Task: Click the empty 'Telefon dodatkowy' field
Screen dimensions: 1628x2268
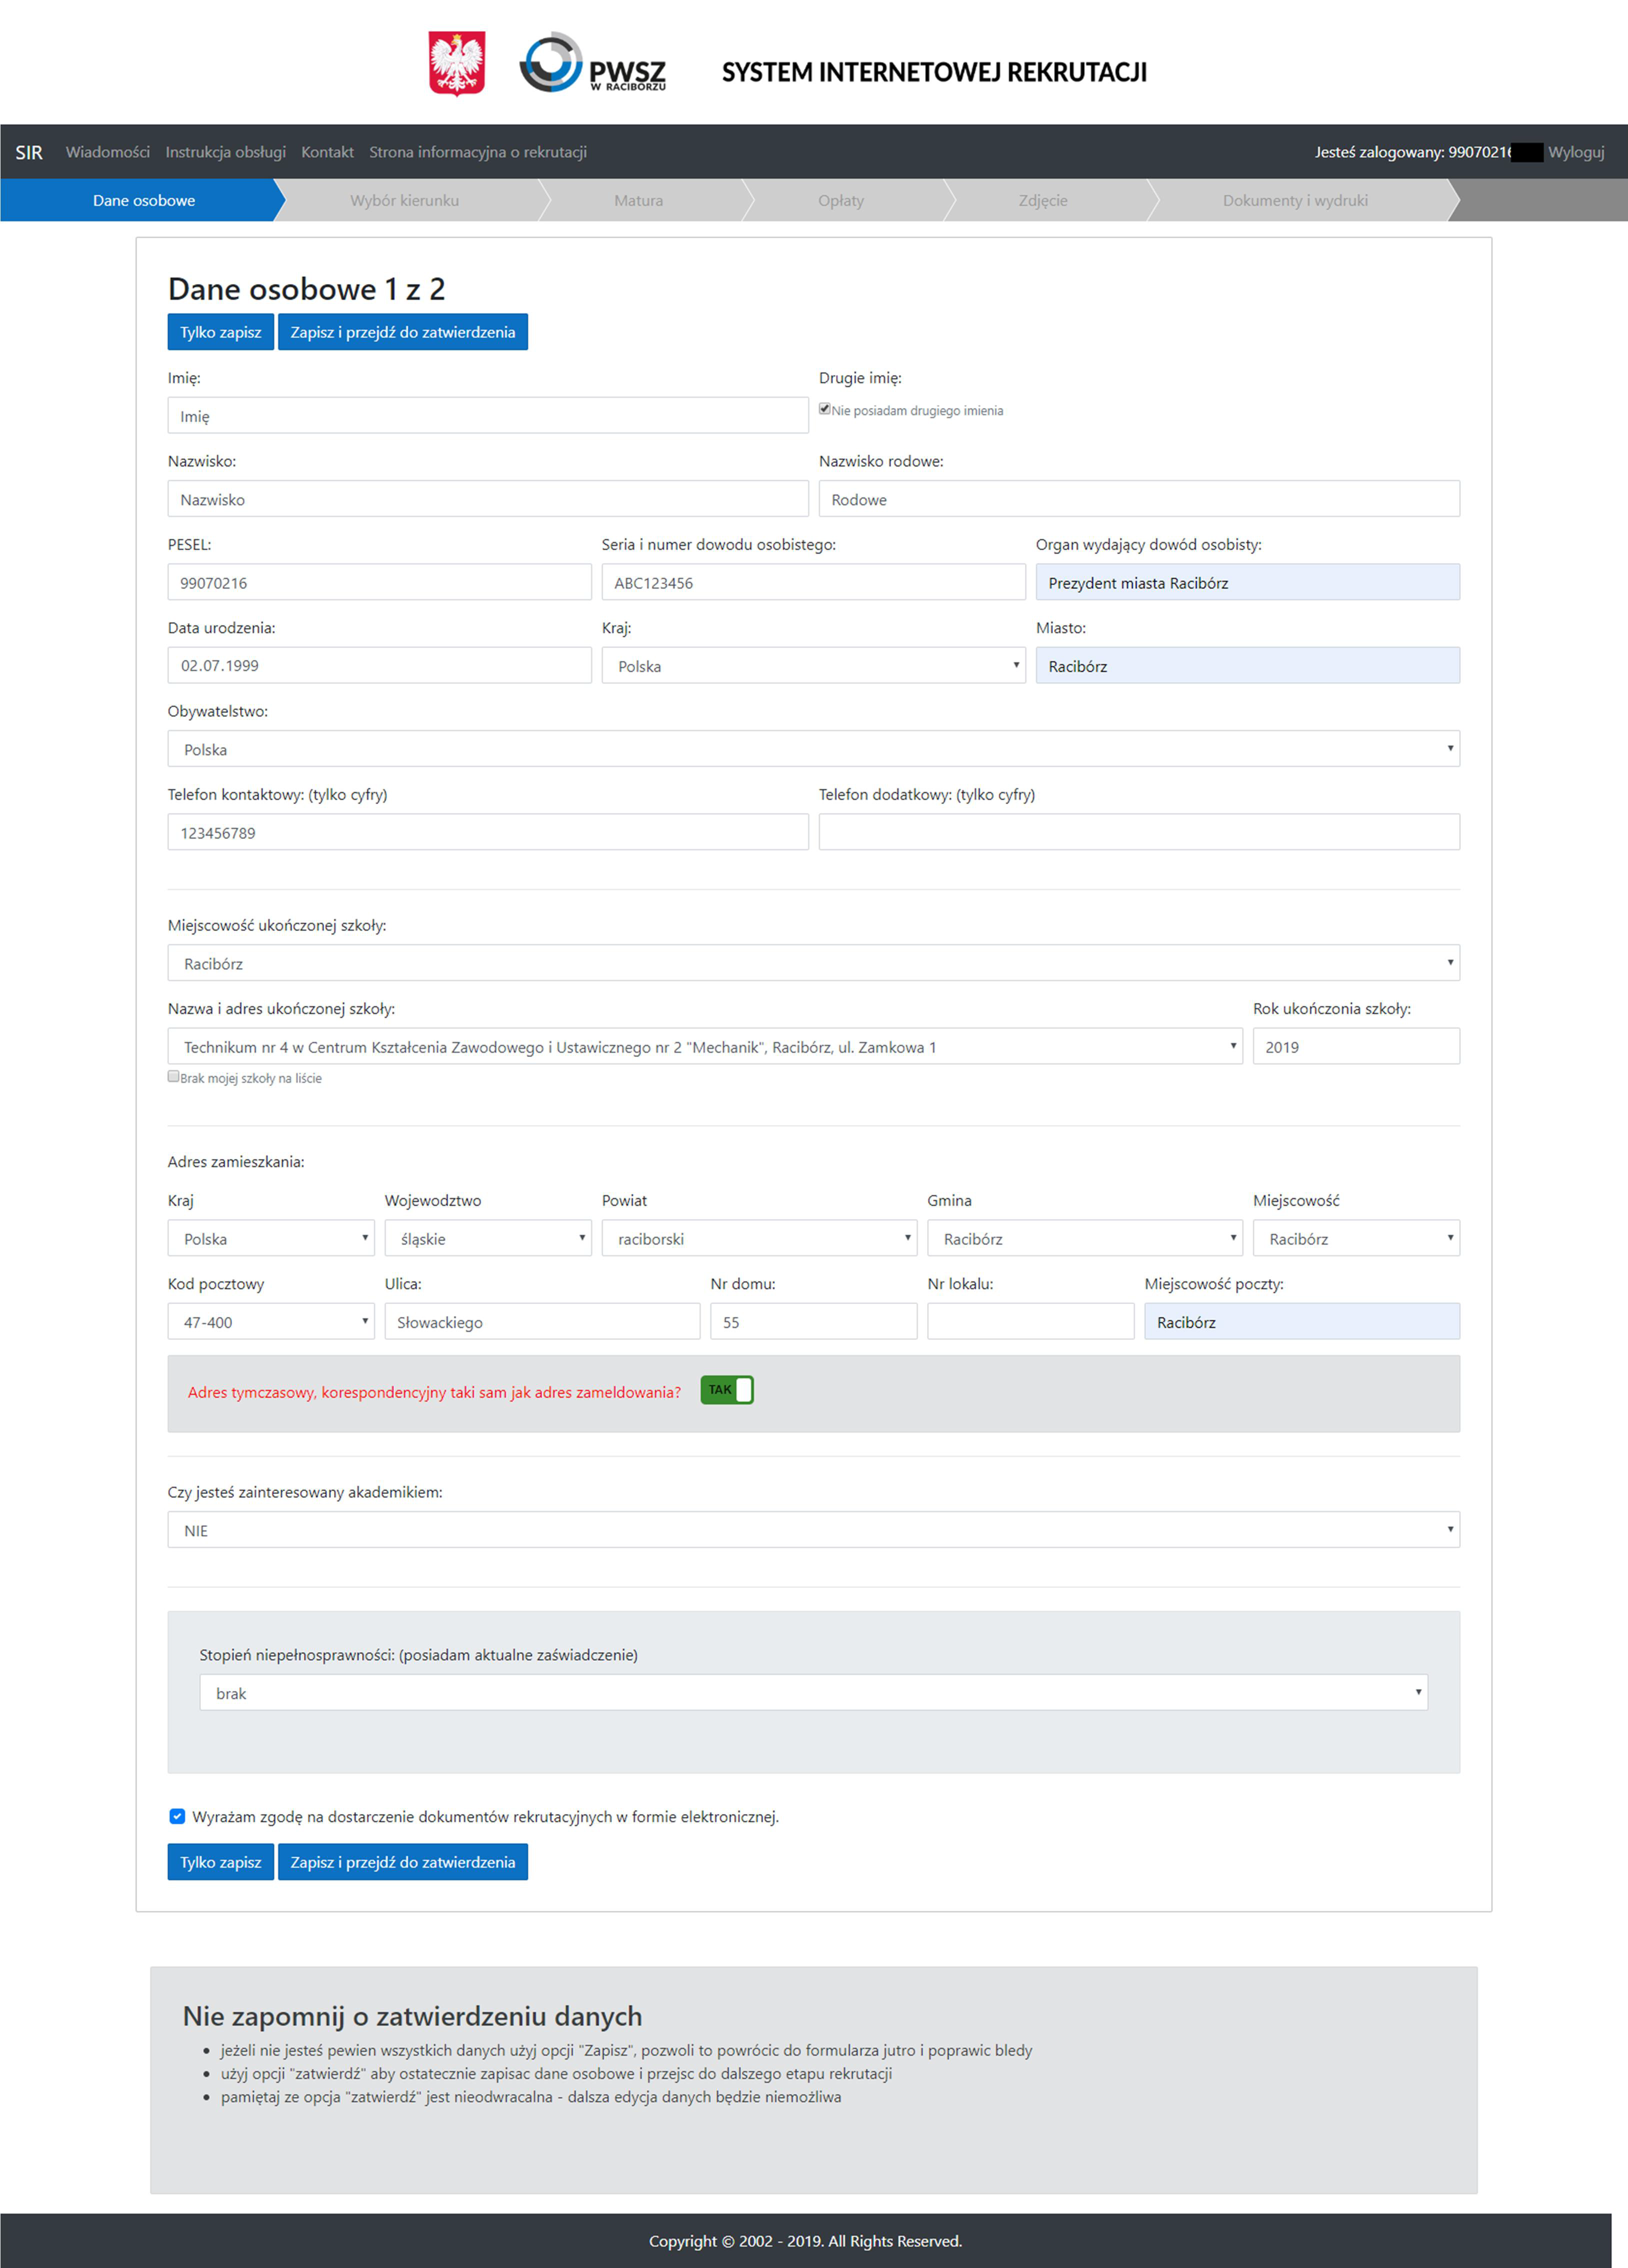Action: (1139, 832)
